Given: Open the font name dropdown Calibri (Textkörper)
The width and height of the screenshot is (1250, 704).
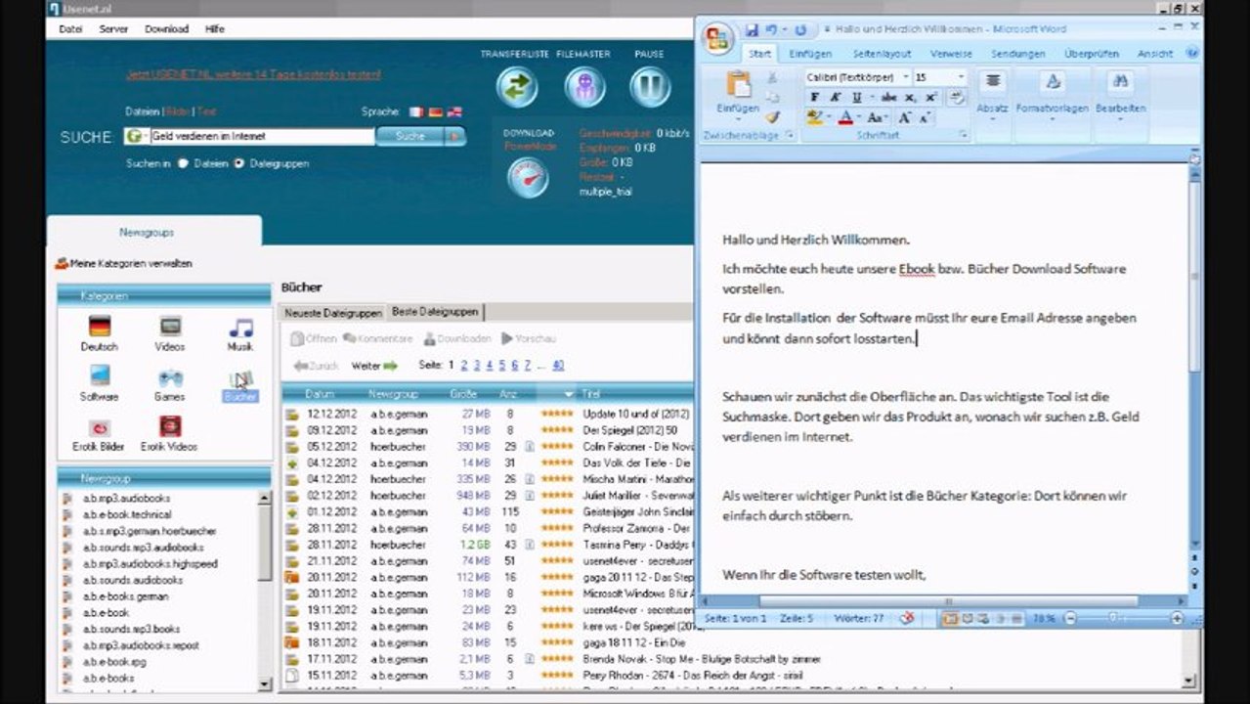Looking at the screenshot, I should [906, 76].
